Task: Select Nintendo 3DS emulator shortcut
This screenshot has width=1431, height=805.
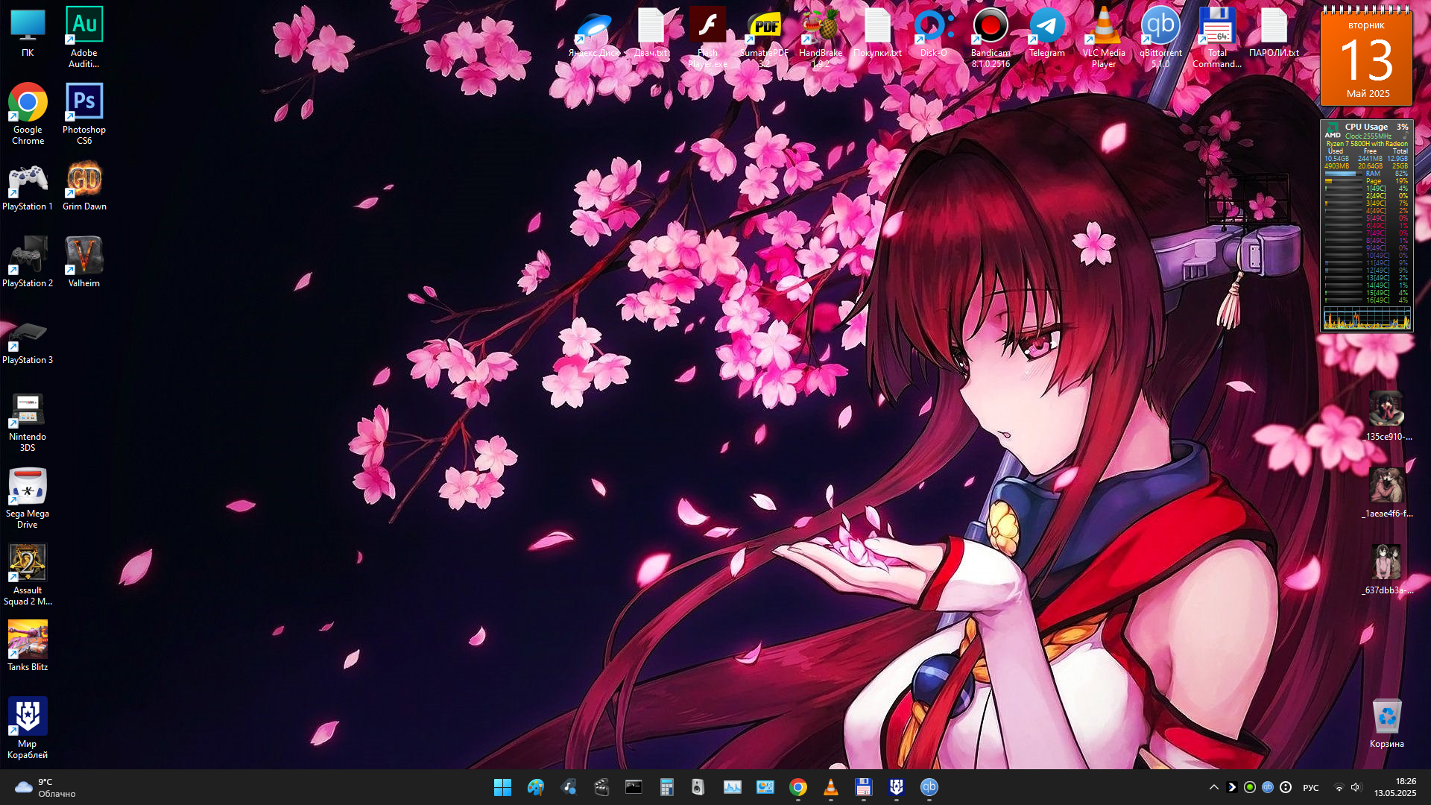Action: pyautogui.click(x=28, y=421)
